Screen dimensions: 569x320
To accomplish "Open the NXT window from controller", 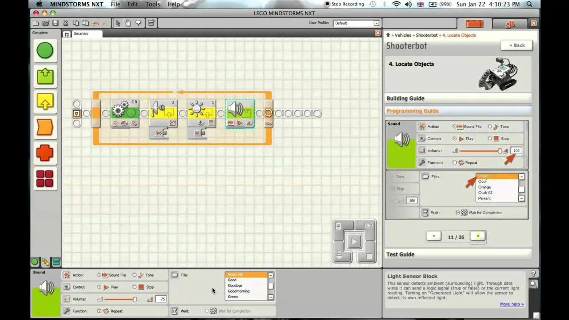I will [x=339, y=227].
